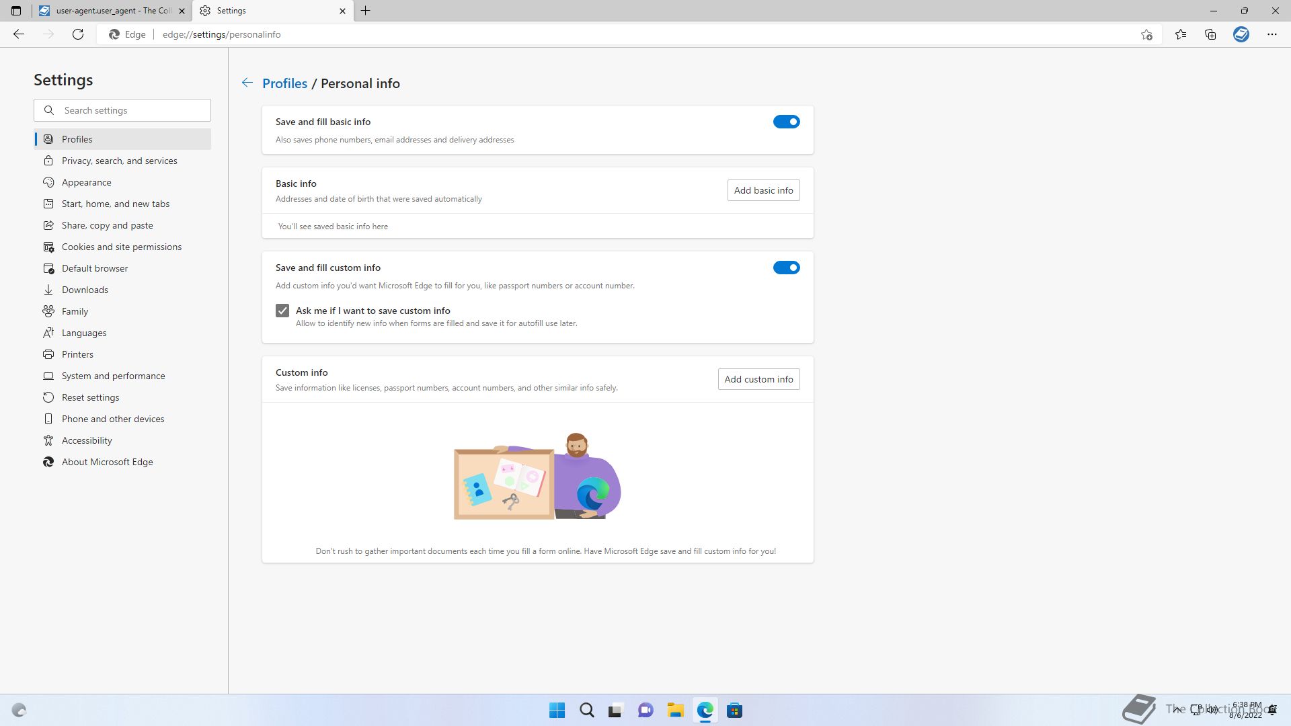Open System and performance settings
Screen dimensions: 1291x726
pyautogui.click(x=122, y=376)
